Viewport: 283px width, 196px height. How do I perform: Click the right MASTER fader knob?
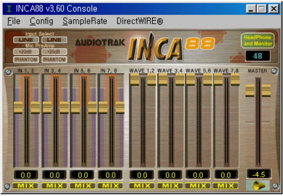tap(266, 91)
